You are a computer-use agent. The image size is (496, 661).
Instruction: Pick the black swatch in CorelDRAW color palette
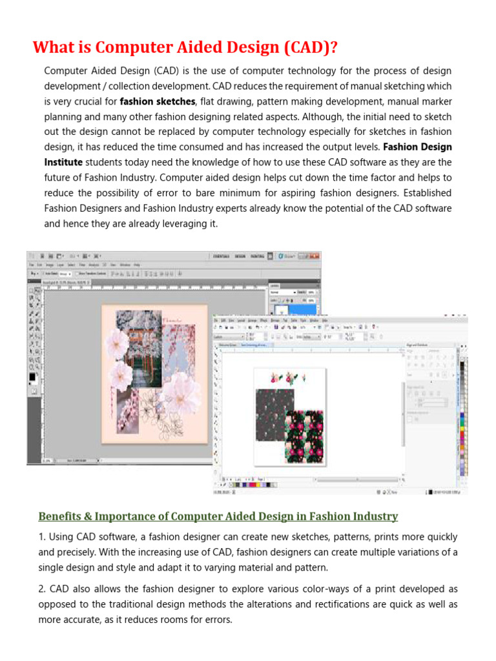click(x=462, y=364)
